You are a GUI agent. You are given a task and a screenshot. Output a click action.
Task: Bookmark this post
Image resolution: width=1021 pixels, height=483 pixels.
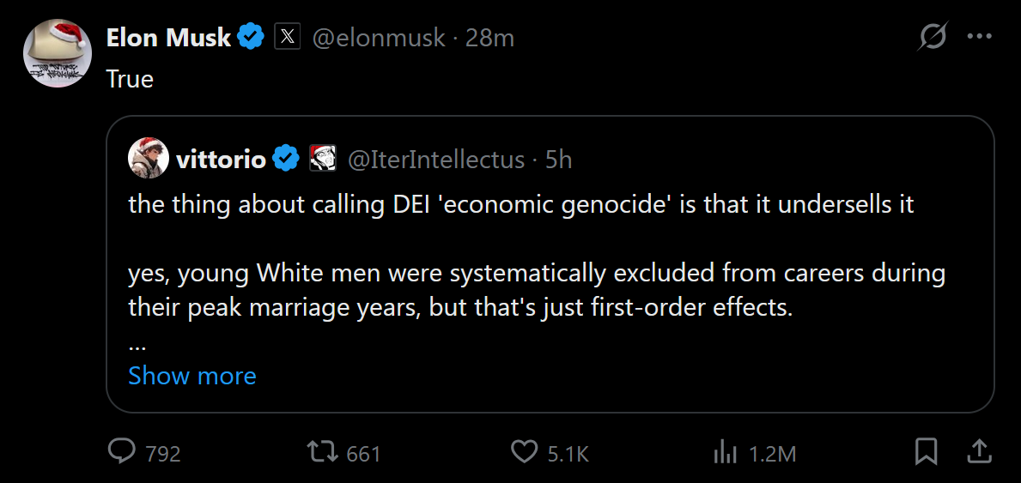[x=926, y=452]
